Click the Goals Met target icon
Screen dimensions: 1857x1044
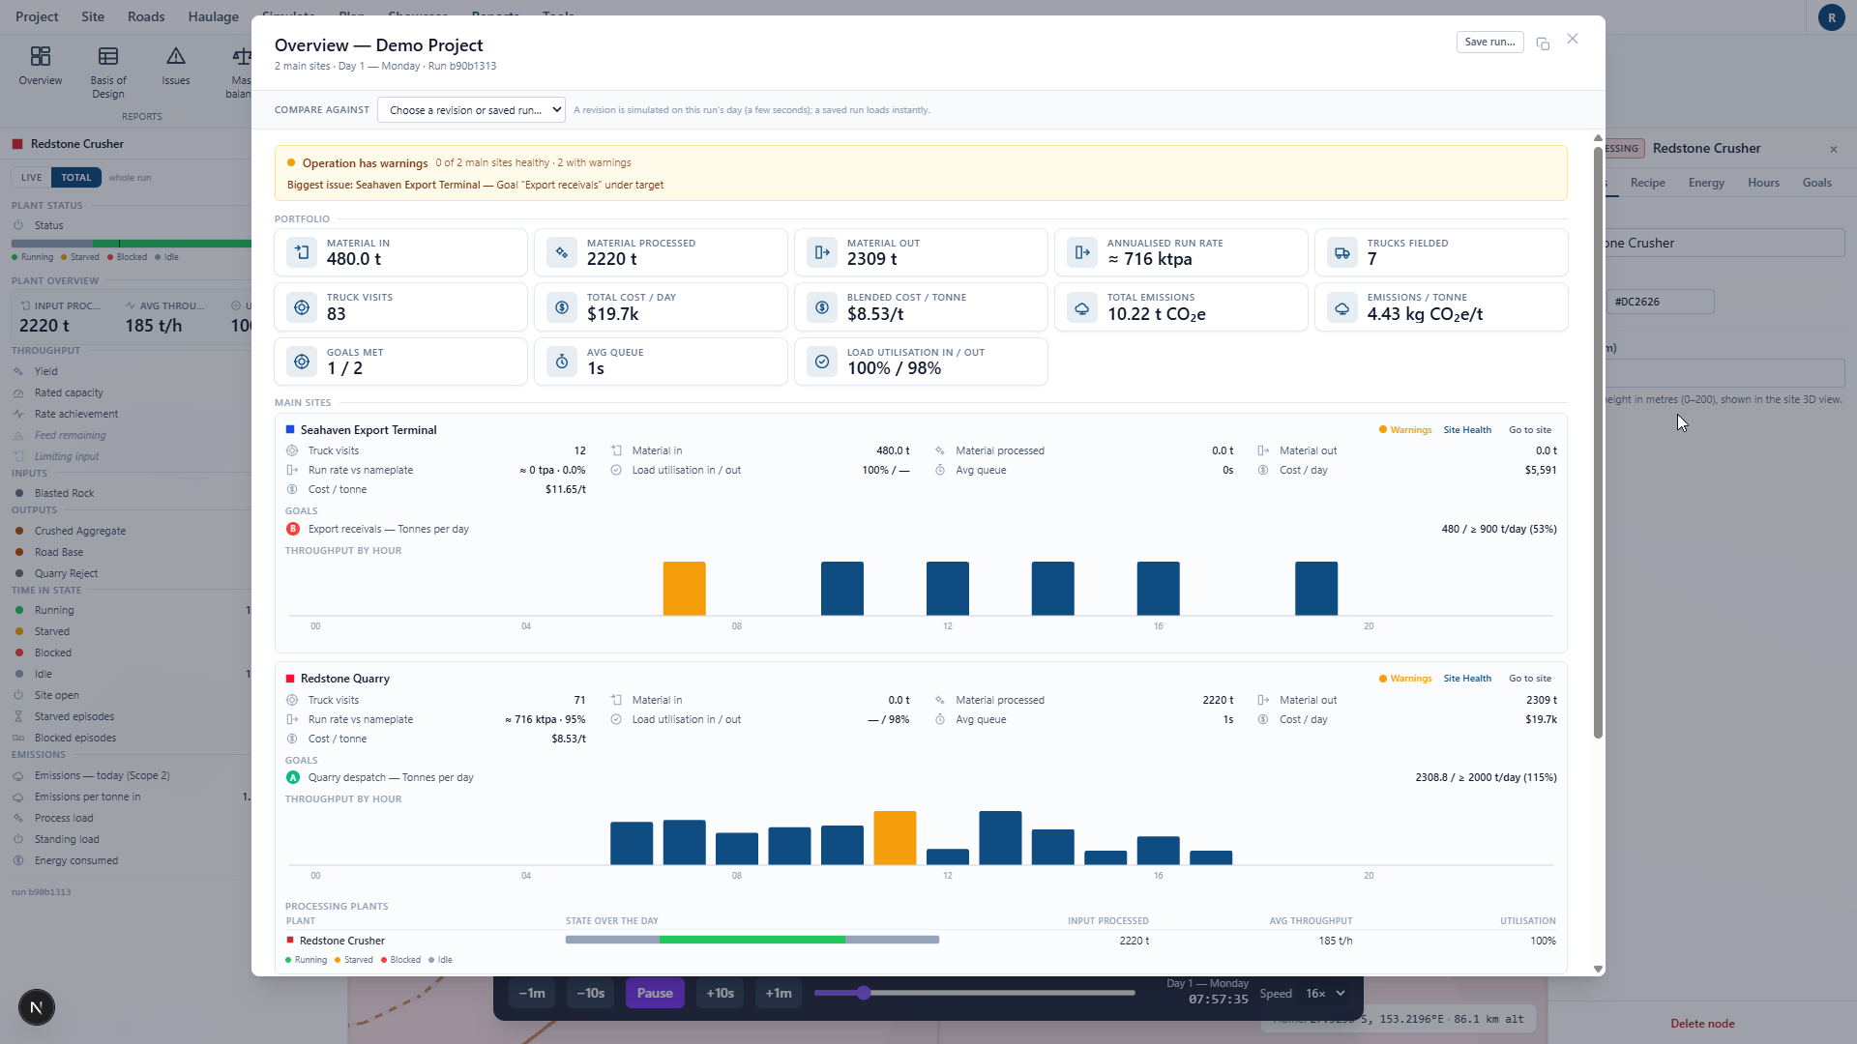pyautogui.click(x=302, y=362)
